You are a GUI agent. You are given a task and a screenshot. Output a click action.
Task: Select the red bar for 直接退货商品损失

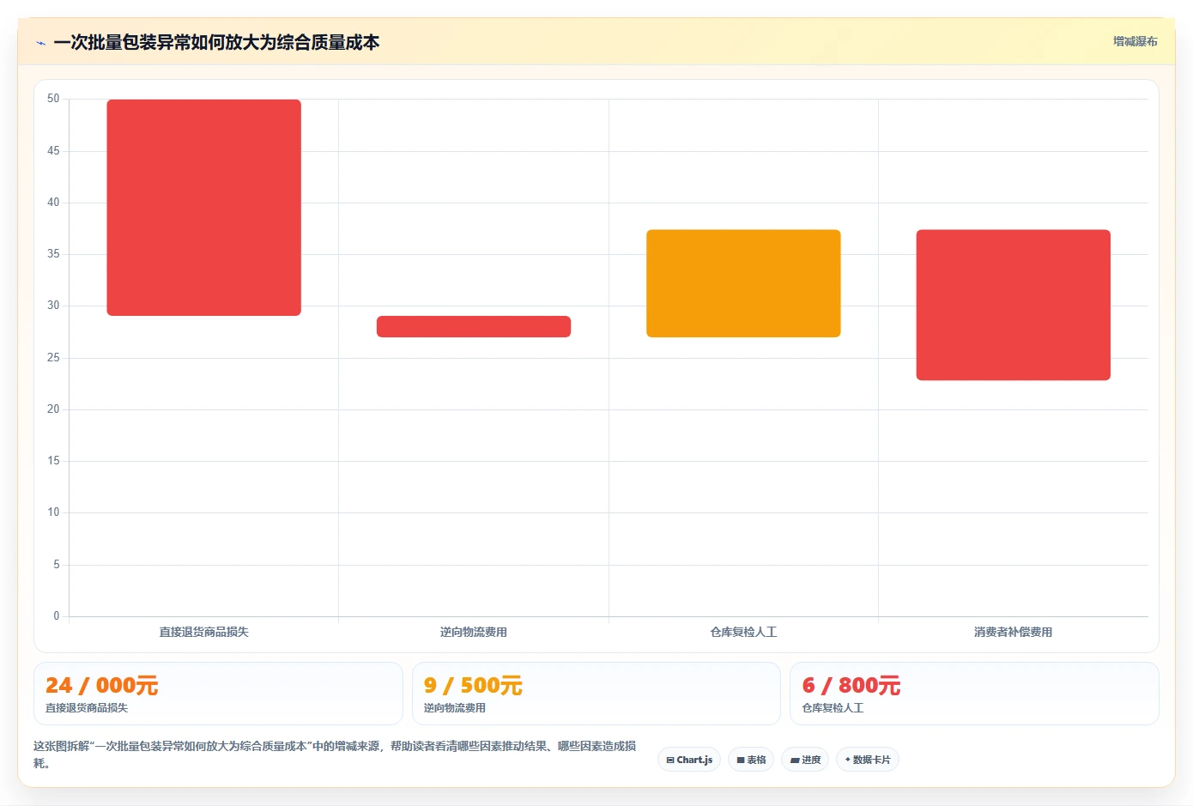[203, 208]
